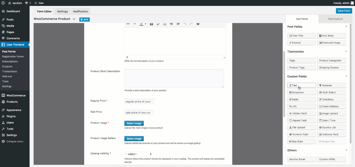Click the text color A icon
The width and height of the screenshot is (355, 167).
(141, 24)
